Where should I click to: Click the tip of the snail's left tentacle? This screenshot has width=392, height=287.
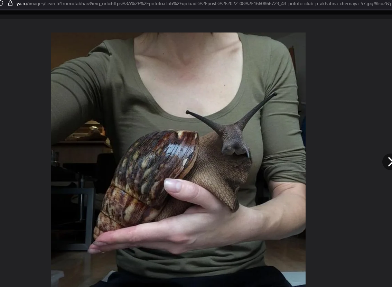pos(188,112)
